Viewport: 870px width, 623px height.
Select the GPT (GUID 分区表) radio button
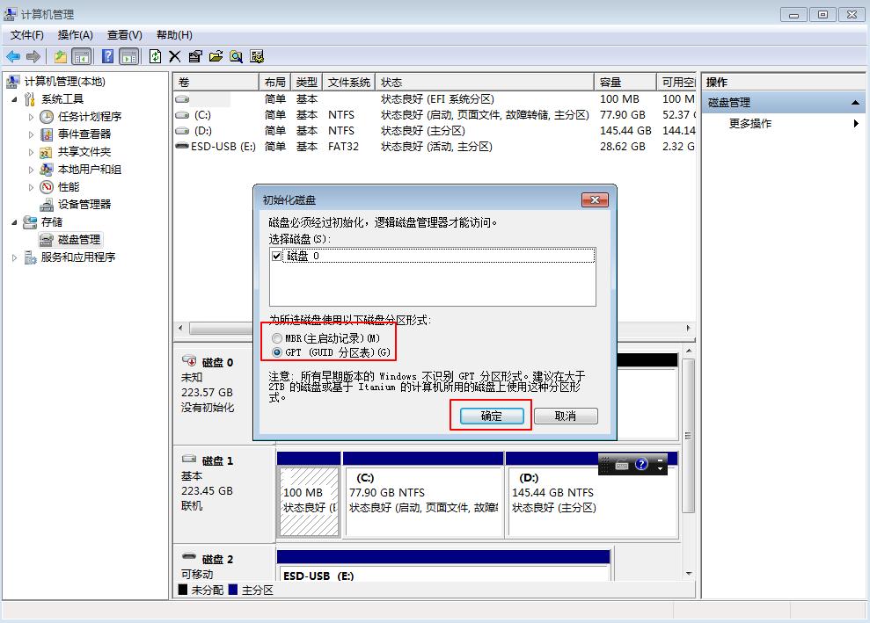[x=278, y=351]
